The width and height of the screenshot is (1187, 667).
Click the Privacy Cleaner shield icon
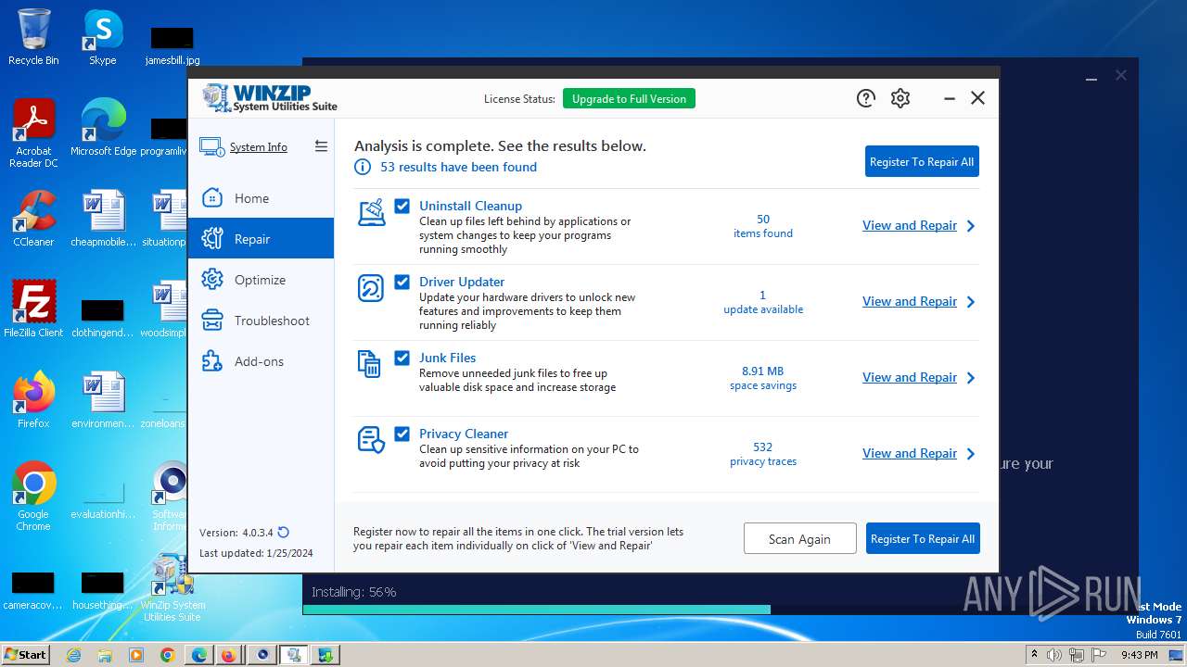pyautogui.click(x=371, y=440)
